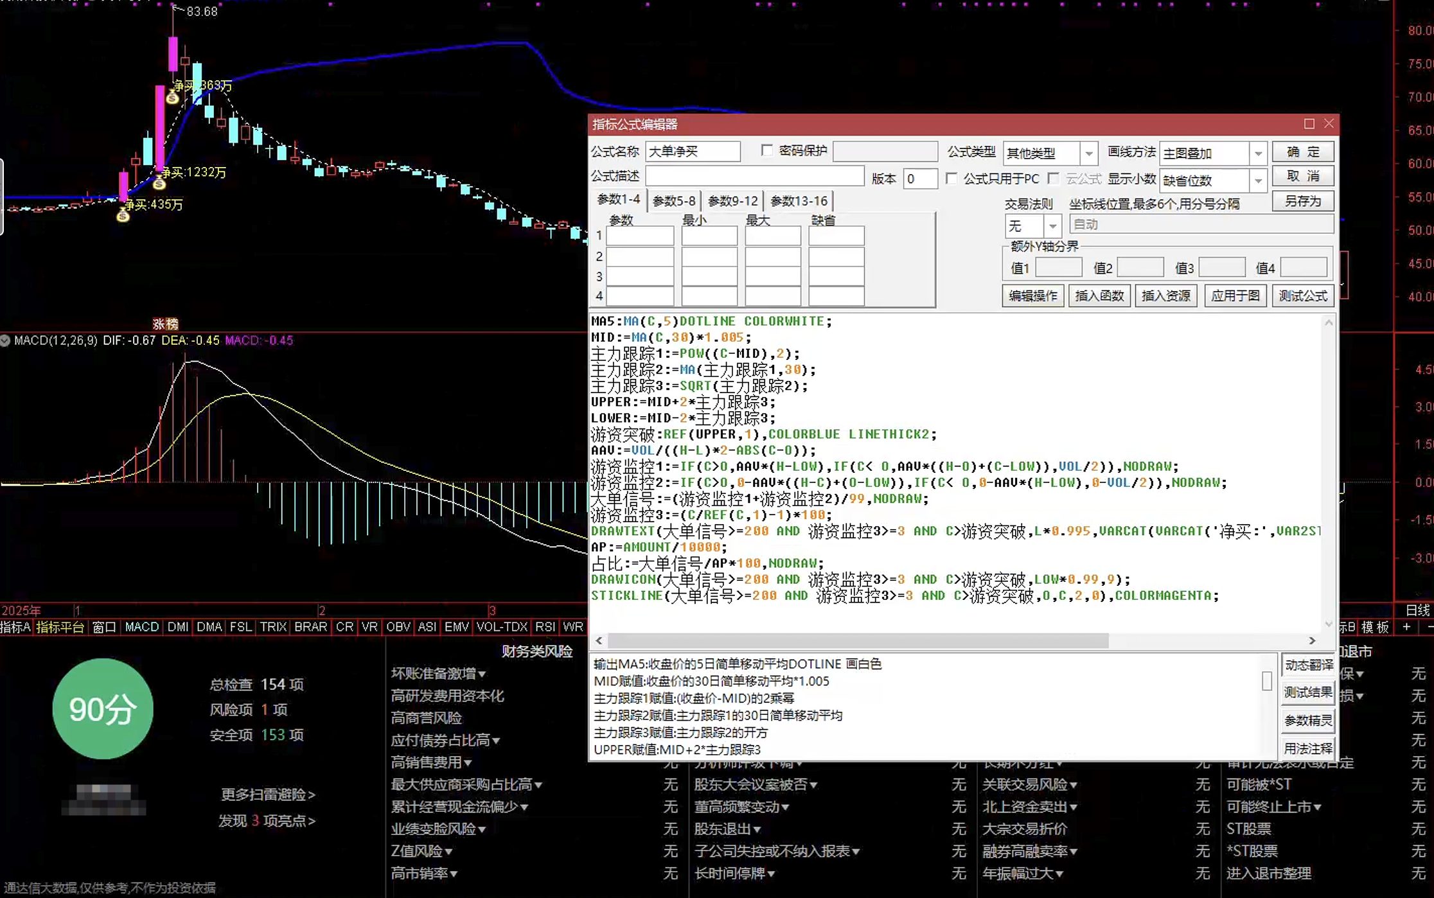Click the 版本 number field
This screenshot has width=1434, height=898.
921,179
